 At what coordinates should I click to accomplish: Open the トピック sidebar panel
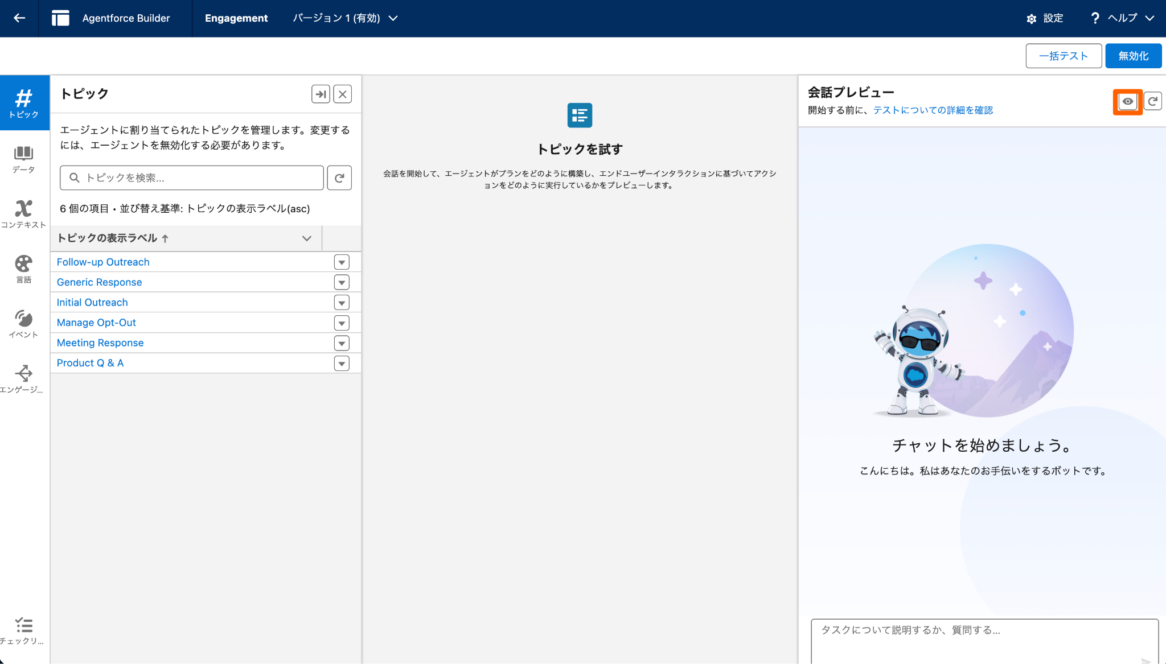tap(24, 103)
